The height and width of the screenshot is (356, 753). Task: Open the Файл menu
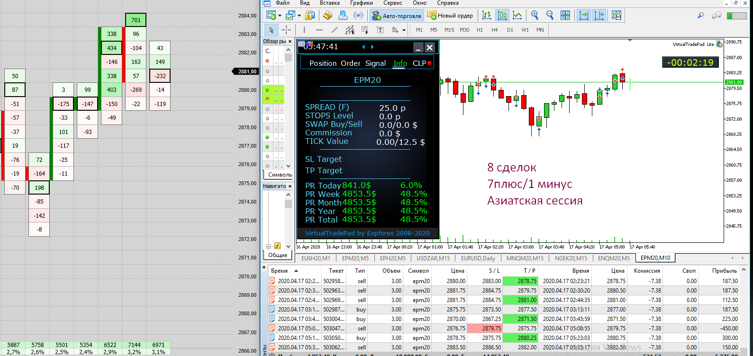tap(282, 3)
